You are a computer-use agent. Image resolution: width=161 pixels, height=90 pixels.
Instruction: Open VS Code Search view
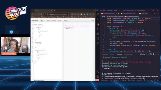coord(98,19)
